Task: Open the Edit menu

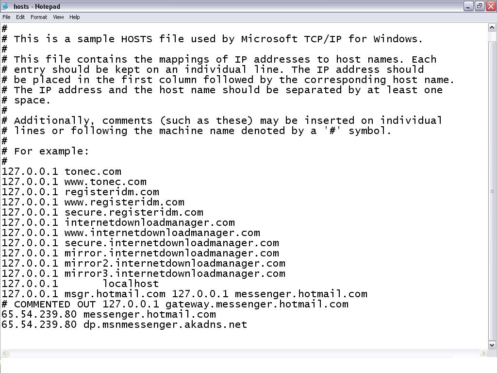Action: [x=20, y=17]
